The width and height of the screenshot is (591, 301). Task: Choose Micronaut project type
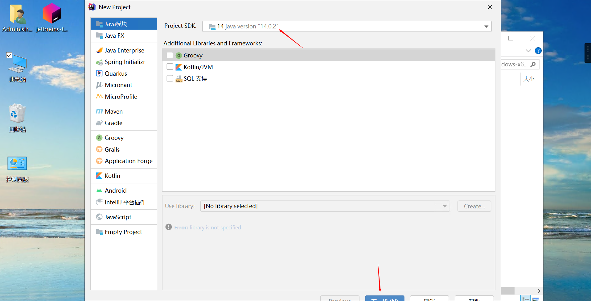(124, 85)
